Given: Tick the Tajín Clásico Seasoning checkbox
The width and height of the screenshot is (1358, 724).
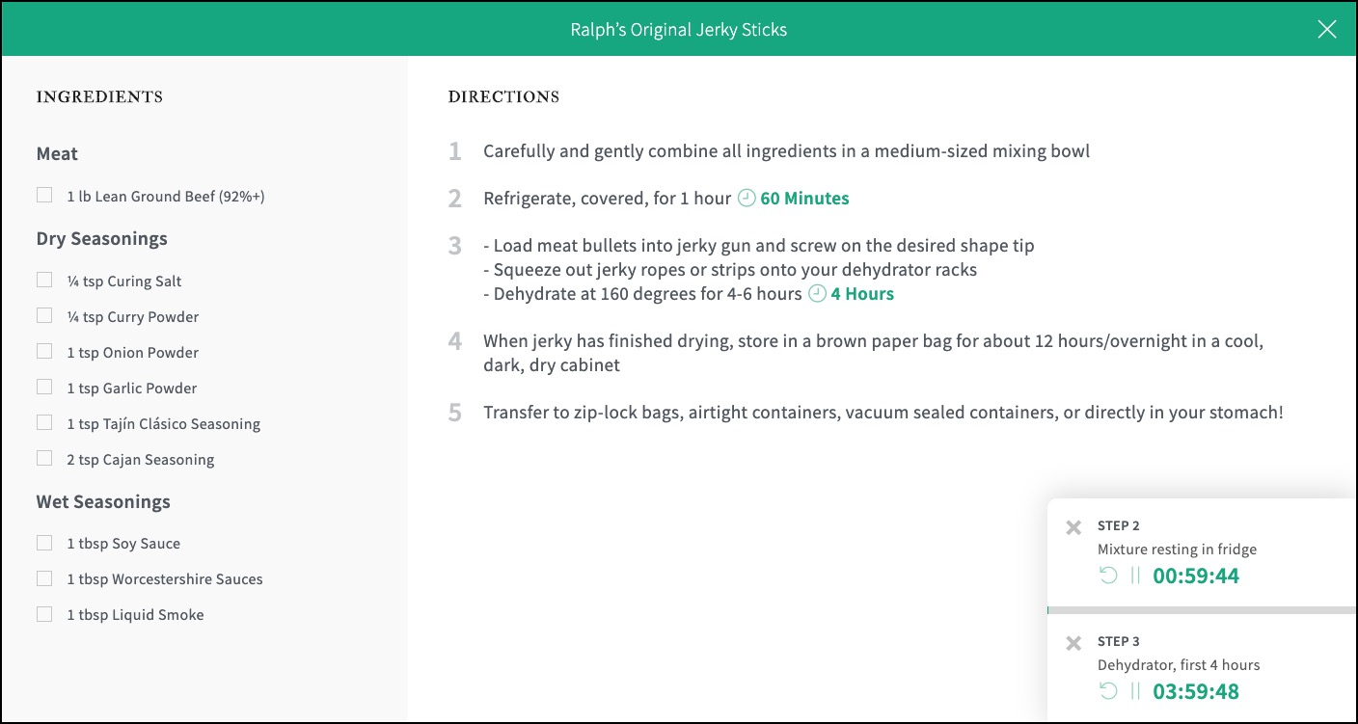Looking at the screenshot, I should tap(44, 423).
